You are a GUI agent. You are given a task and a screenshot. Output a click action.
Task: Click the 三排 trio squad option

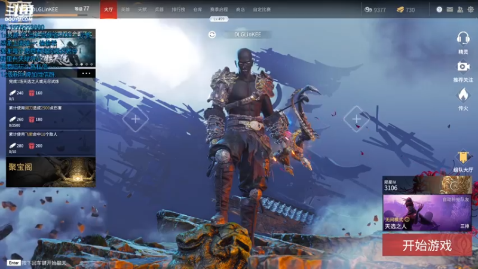click(465, 226)
